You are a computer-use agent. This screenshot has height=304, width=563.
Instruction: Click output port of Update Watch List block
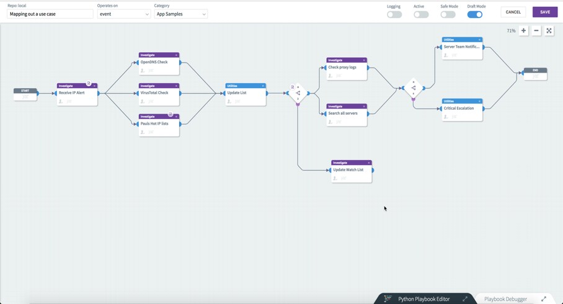tap(373, 171)
